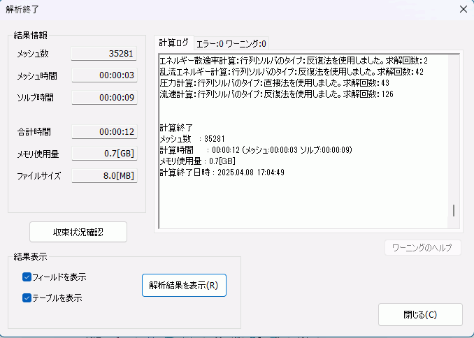Click the ファイルサイズ value 8.0[MB]

tap(104, 175)
